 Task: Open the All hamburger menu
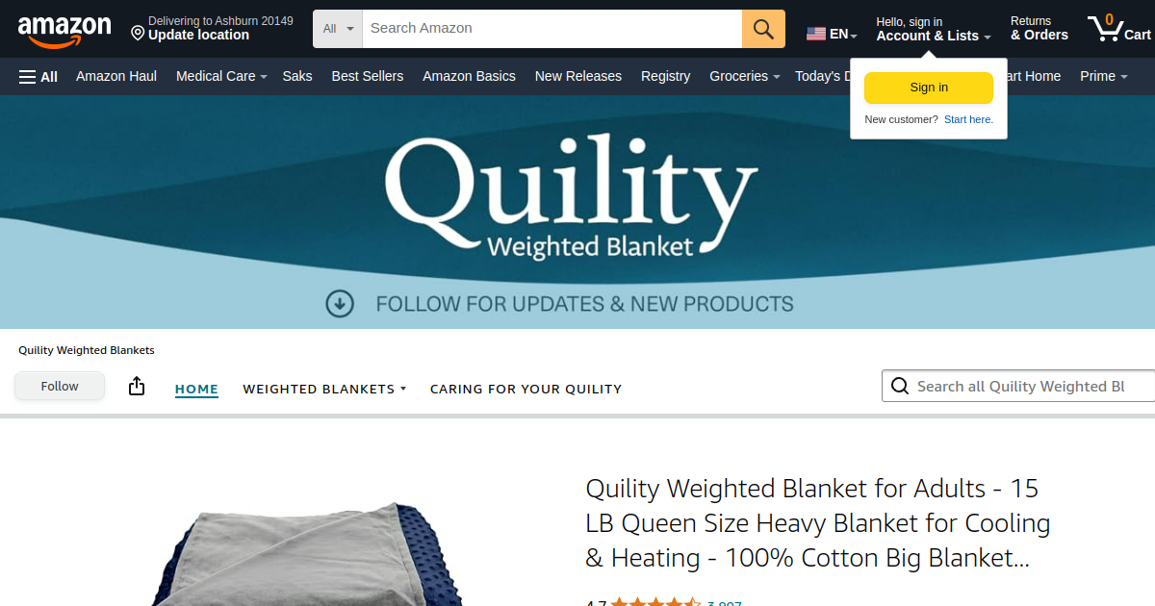(38, 76)
